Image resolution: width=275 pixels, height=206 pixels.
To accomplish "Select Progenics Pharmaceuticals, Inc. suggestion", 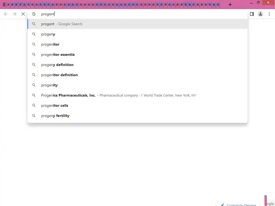I will [x=137, y=95].
